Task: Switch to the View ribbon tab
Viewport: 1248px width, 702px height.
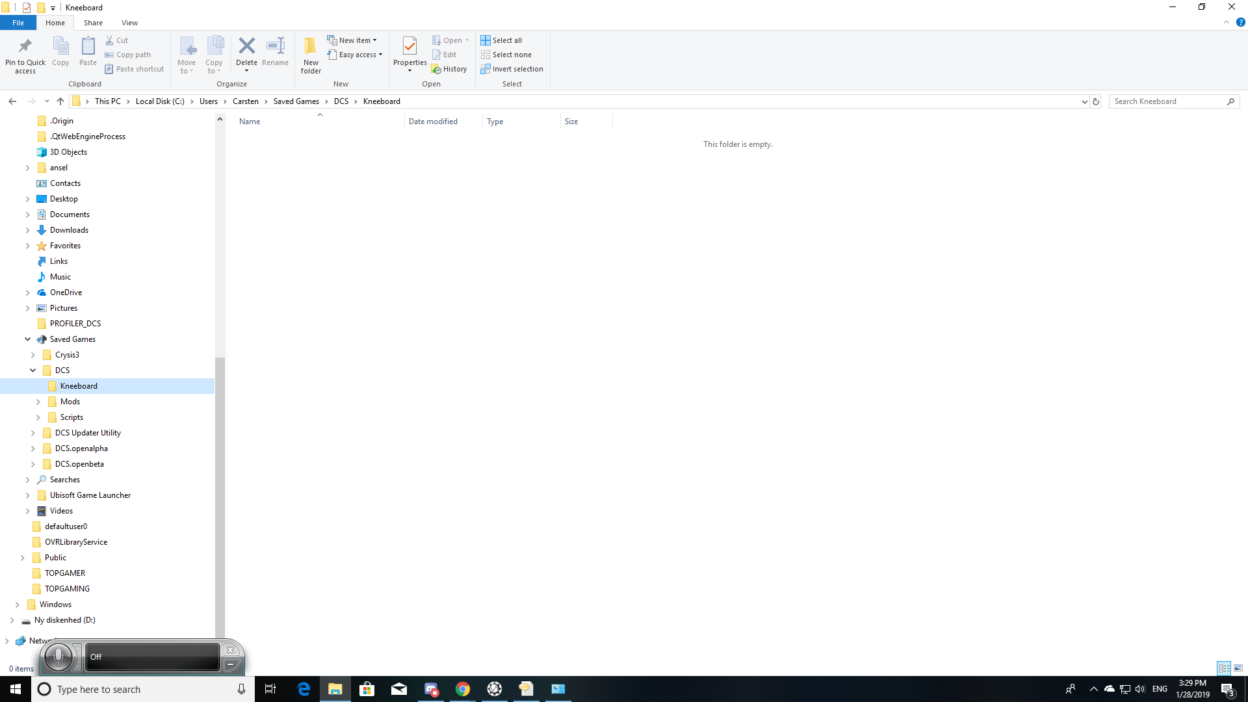Action: pyautogui.click(x=129, y=23)
